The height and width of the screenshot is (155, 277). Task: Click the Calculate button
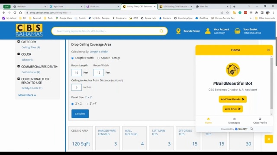tap(80, 114)
